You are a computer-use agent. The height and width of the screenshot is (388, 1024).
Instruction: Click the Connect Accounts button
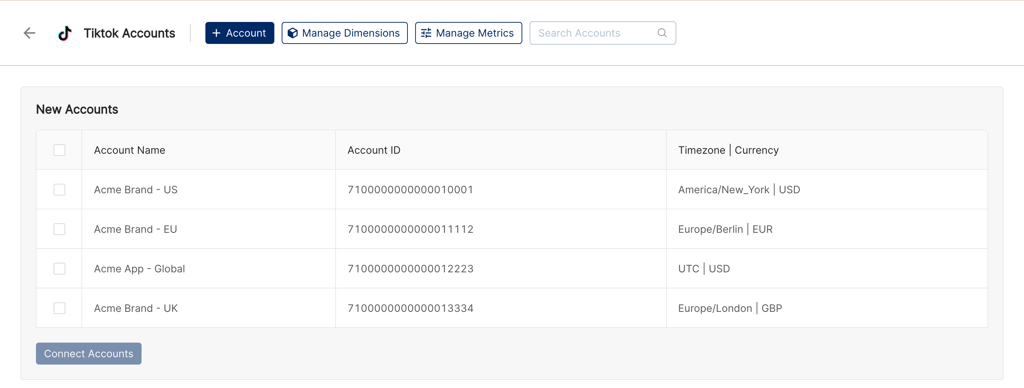89,354
